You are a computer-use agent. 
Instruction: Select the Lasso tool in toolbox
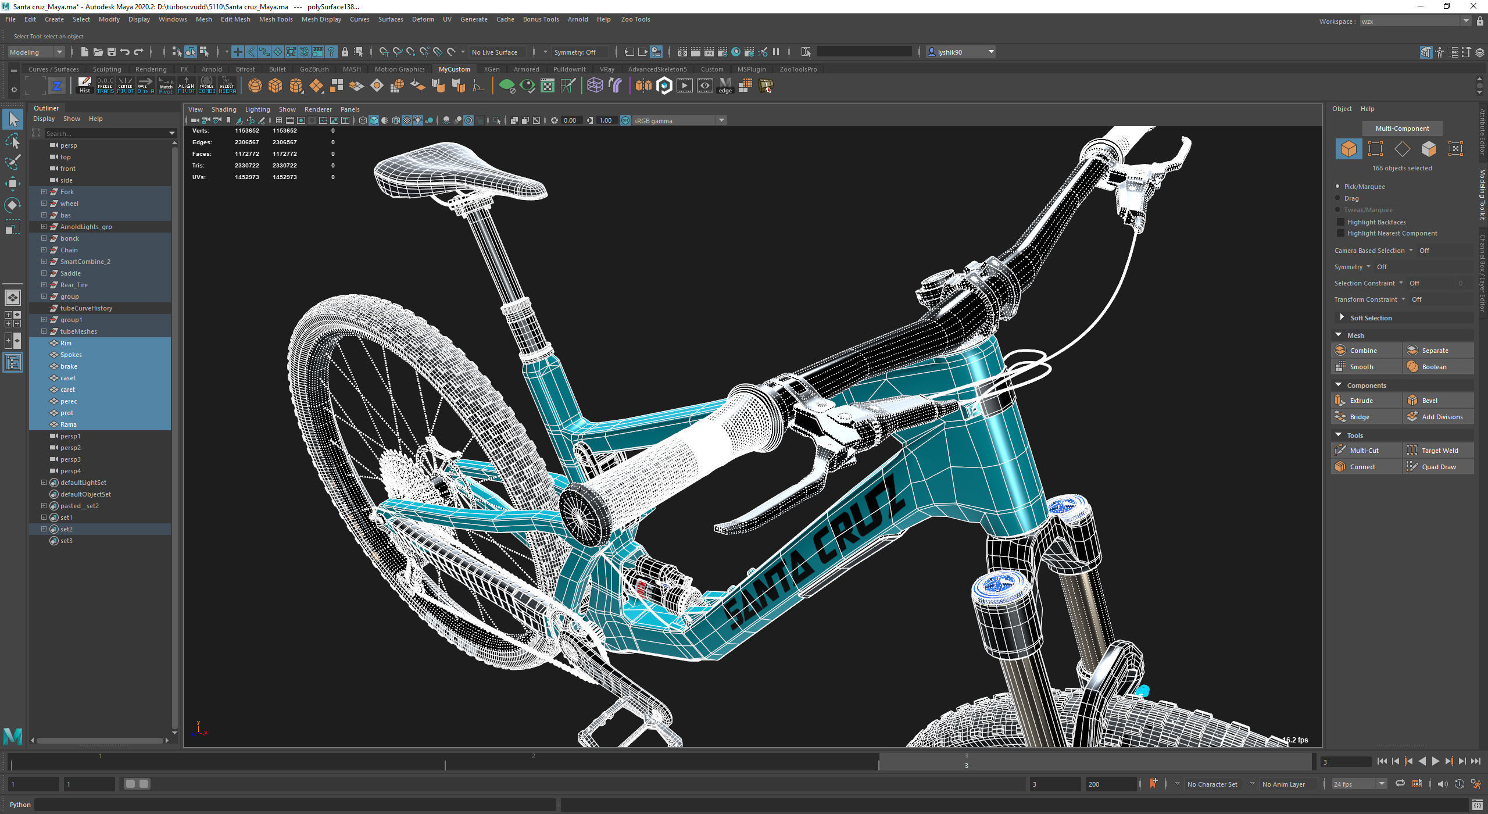click(x=13, y=141)
